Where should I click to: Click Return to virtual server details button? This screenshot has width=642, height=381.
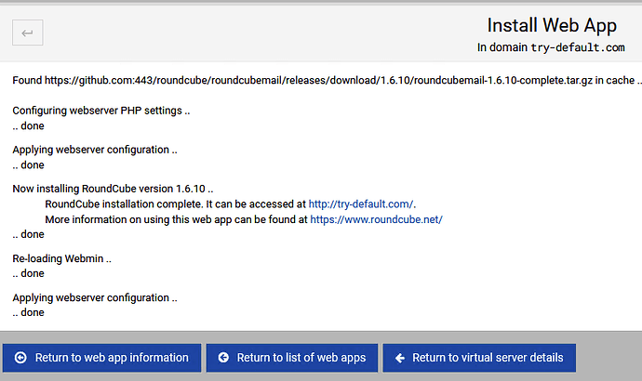pyautogui.click(x=479, y=358)
